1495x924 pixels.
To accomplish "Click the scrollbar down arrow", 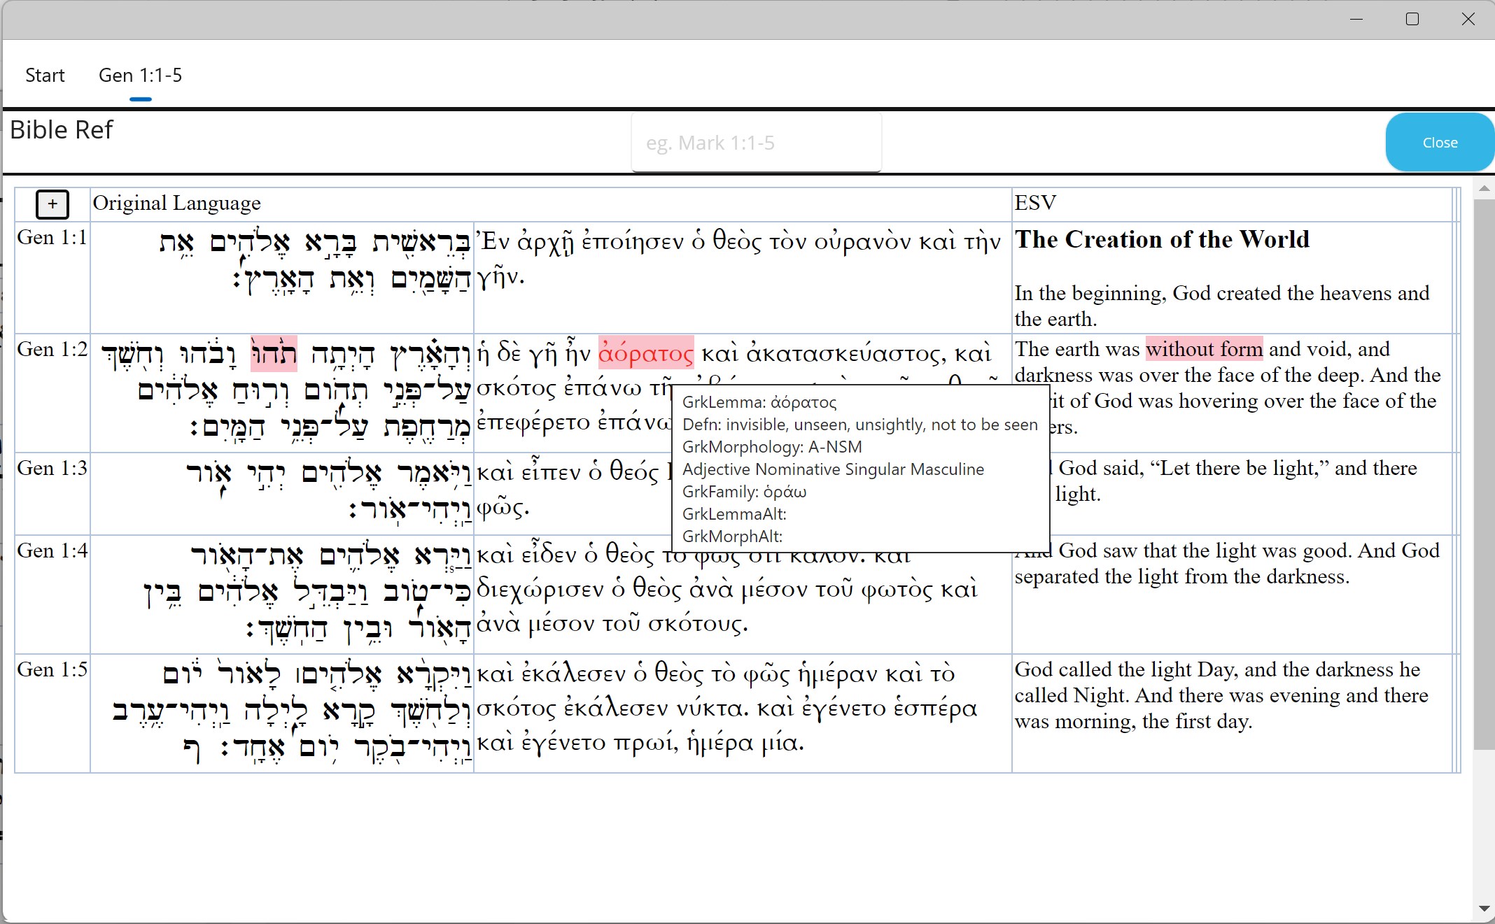I will tap(1485, 907).
